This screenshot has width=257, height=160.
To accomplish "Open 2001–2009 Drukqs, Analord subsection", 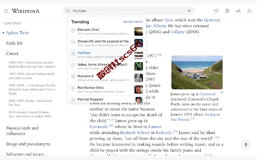I will point(31,103).
